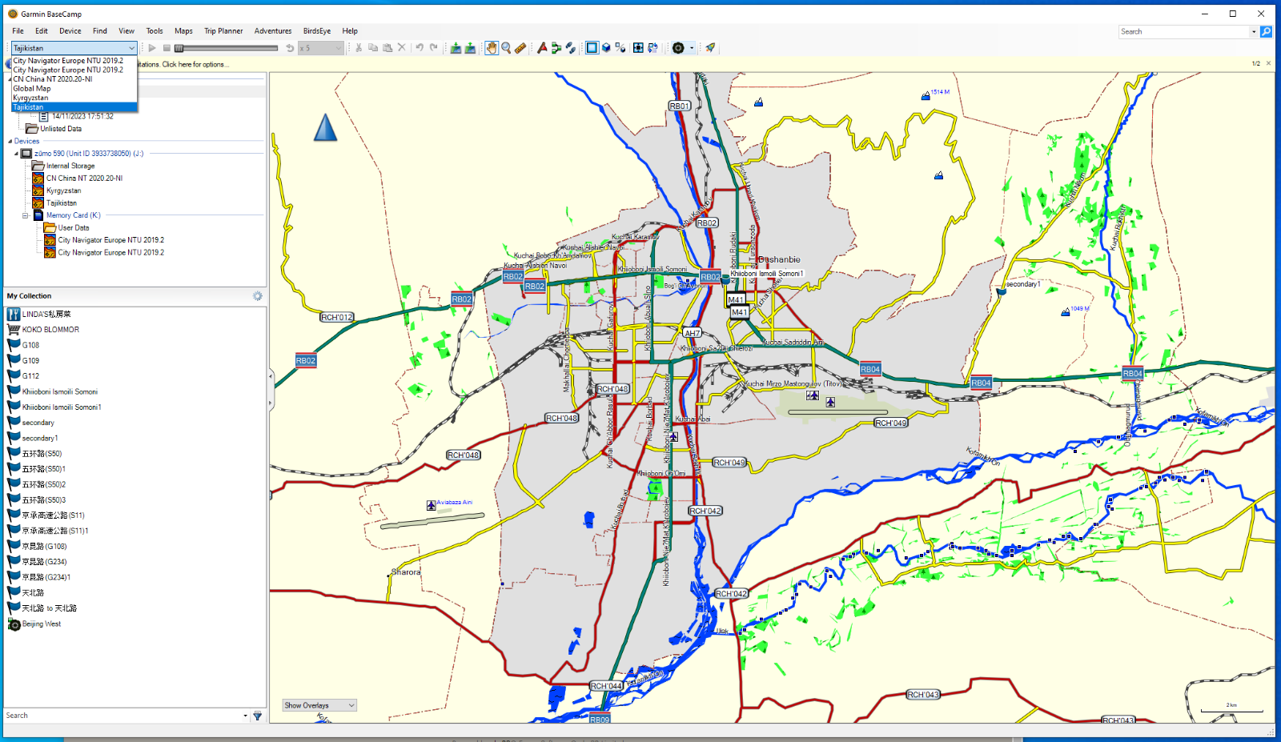Click the Cut scissors icon
Screen dimensions: 1281x742
(359, 48)
